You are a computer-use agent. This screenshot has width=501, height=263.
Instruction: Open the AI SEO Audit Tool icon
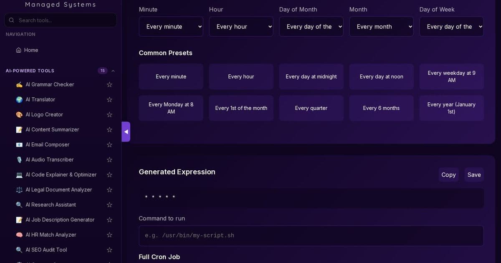pyautogui.click(x=19, y=250)
